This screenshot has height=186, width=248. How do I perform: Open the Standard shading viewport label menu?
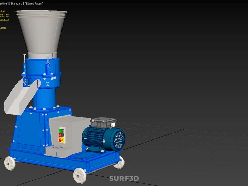click(x=17, y=4)
